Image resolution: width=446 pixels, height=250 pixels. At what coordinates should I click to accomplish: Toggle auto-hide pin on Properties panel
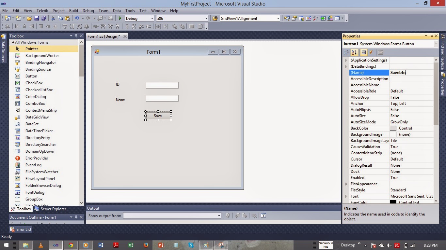[x=431, y=36]
